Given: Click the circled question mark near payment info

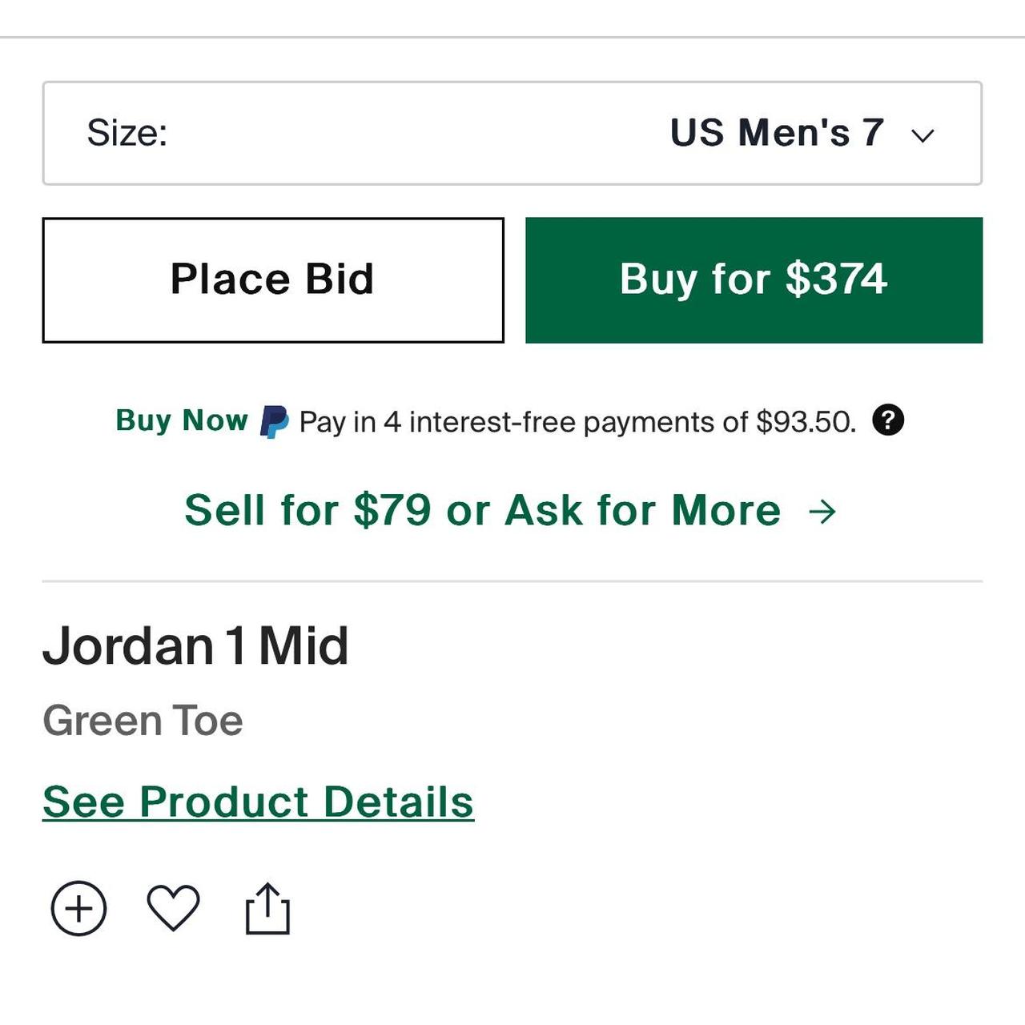Looking at the screenshot, I should tap(891, 420).
